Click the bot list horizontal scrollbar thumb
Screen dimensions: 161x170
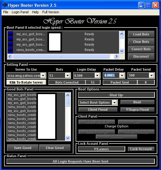(61, 56)
